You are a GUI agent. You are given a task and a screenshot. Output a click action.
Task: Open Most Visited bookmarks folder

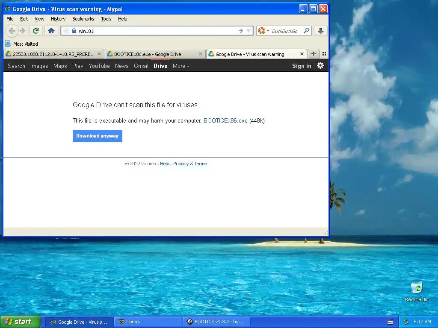coord(21,44)
